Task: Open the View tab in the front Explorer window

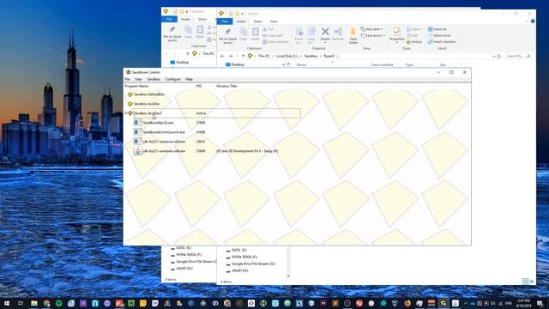Action: [274, 21]
